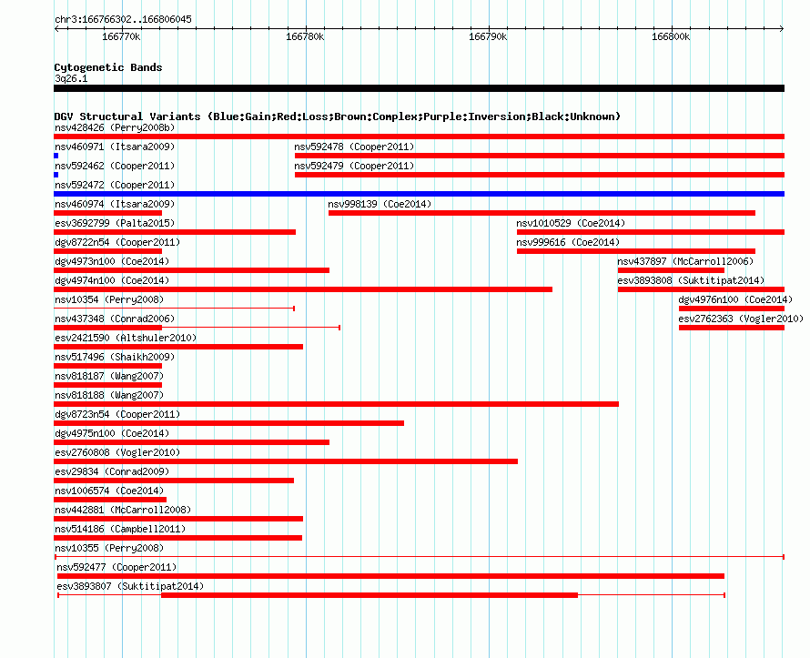The image size is (810, 658).
Task: Select the dgv4976n100 (Coe2014) label
Action: (735, 299)
